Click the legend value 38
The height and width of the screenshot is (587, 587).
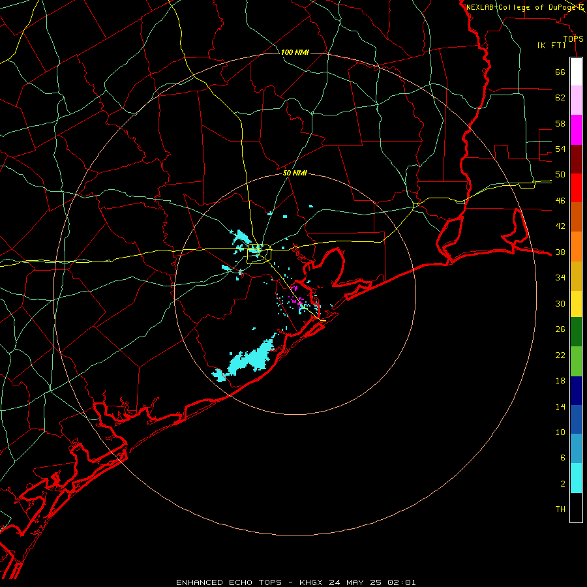(x=560, y=252)
